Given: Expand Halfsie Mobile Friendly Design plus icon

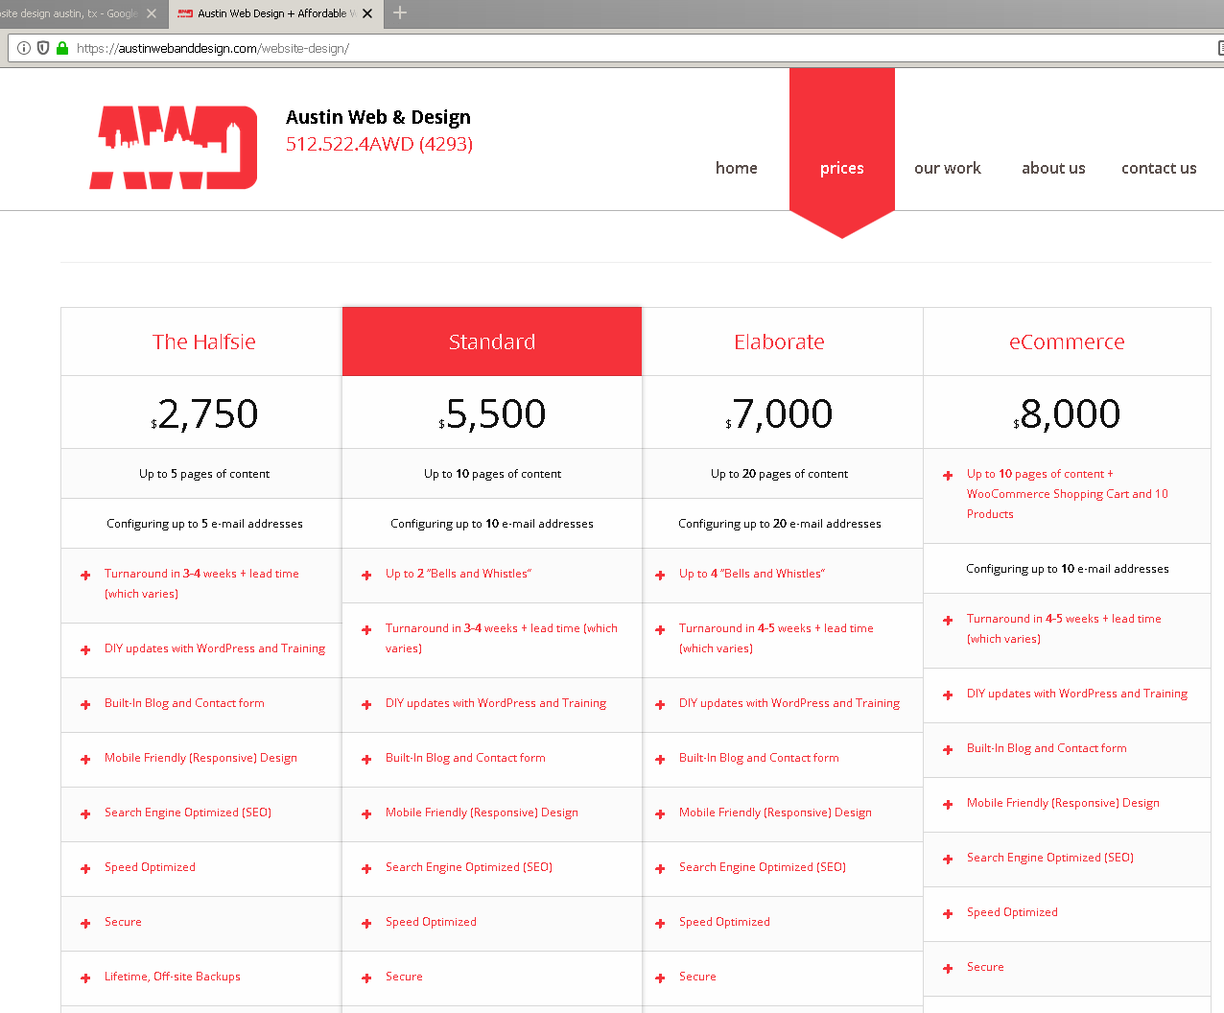Looking at the screenshot, I should tap(85, 759).
